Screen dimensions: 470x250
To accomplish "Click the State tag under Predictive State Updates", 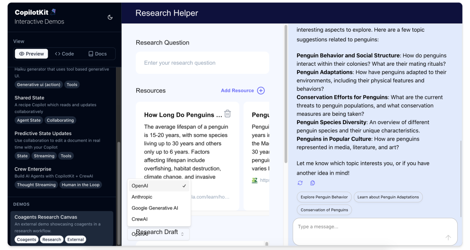I will pyautogui.click(x=22, y=156).
